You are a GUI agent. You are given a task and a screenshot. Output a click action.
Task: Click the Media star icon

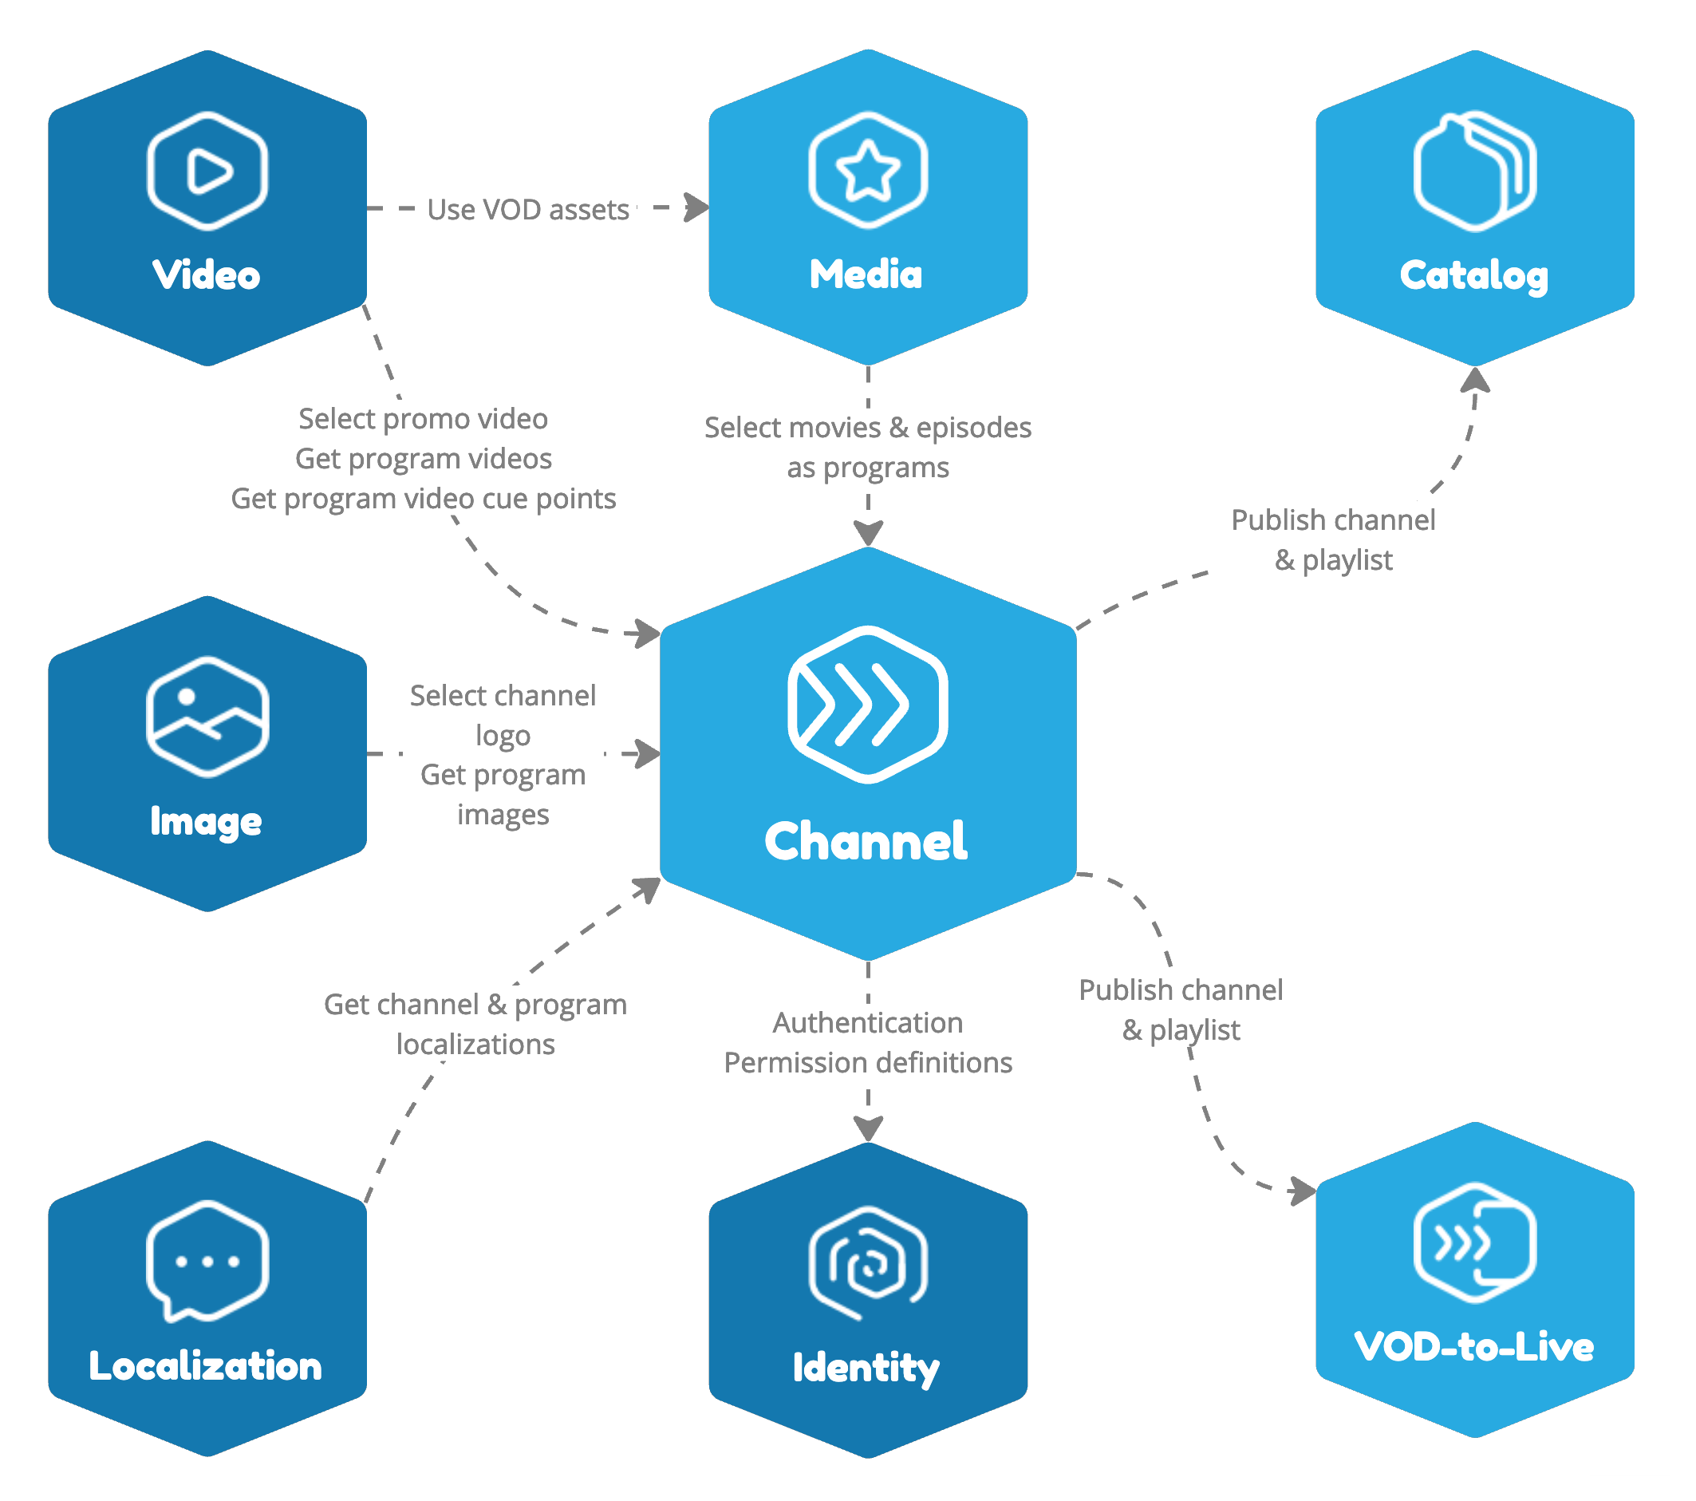pos(846,137)
